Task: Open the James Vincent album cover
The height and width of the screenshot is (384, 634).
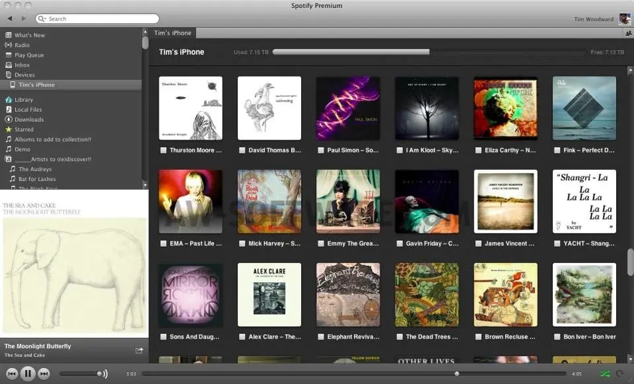Action: [x=505, y=202]
